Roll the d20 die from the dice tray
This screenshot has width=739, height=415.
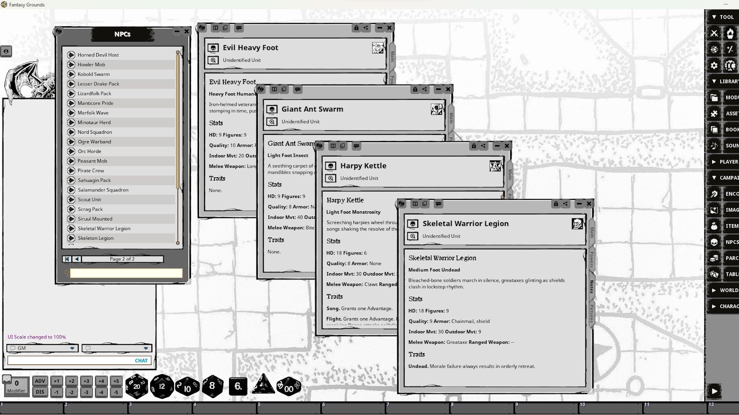[x=136, y=386]
